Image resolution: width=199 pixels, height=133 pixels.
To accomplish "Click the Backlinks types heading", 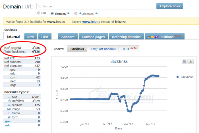I will (17, 92).
